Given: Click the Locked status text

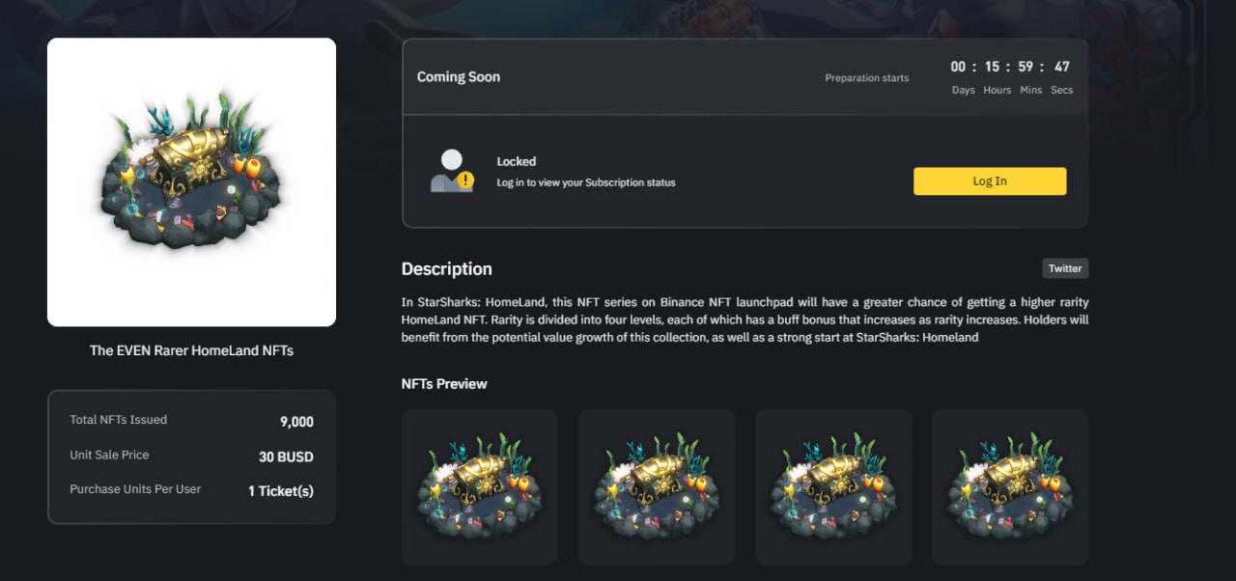Looking at the screenshot, I should pyautogui.click(x=517, y=161).
